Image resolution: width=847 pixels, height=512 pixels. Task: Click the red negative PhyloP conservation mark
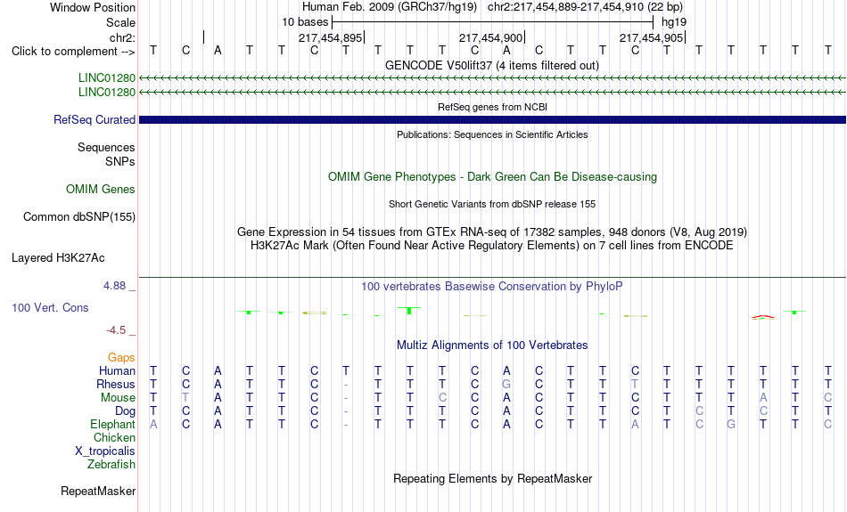coord(762,317)
